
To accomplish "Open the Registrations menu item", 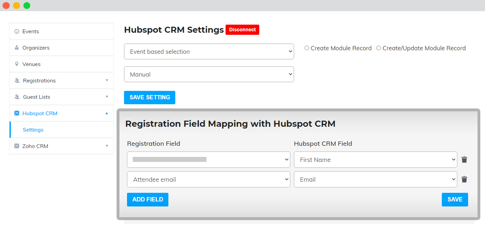I will point(62,80).
